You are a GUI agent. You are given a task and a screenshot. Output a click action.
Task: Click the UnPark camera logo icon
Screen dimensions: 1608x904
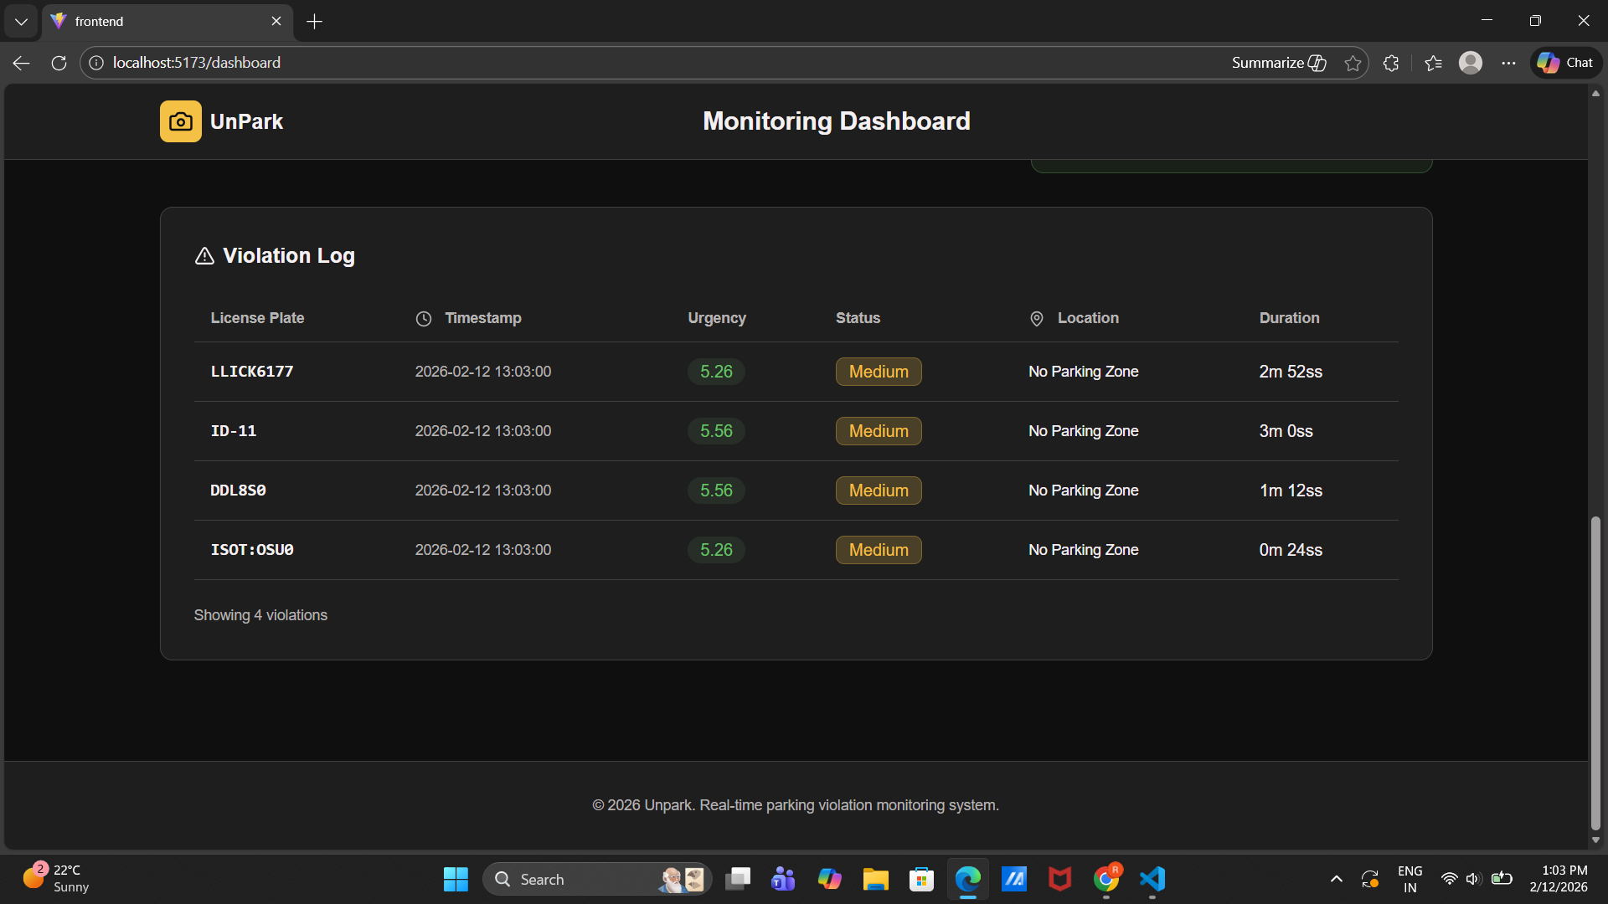(180, 121)
